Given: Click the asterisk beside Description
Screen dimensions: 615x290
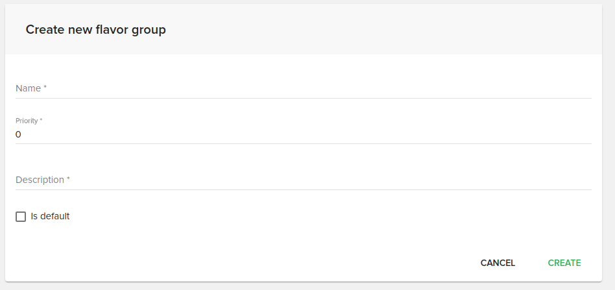Looking at the screenshot, I should coord(69,179).
